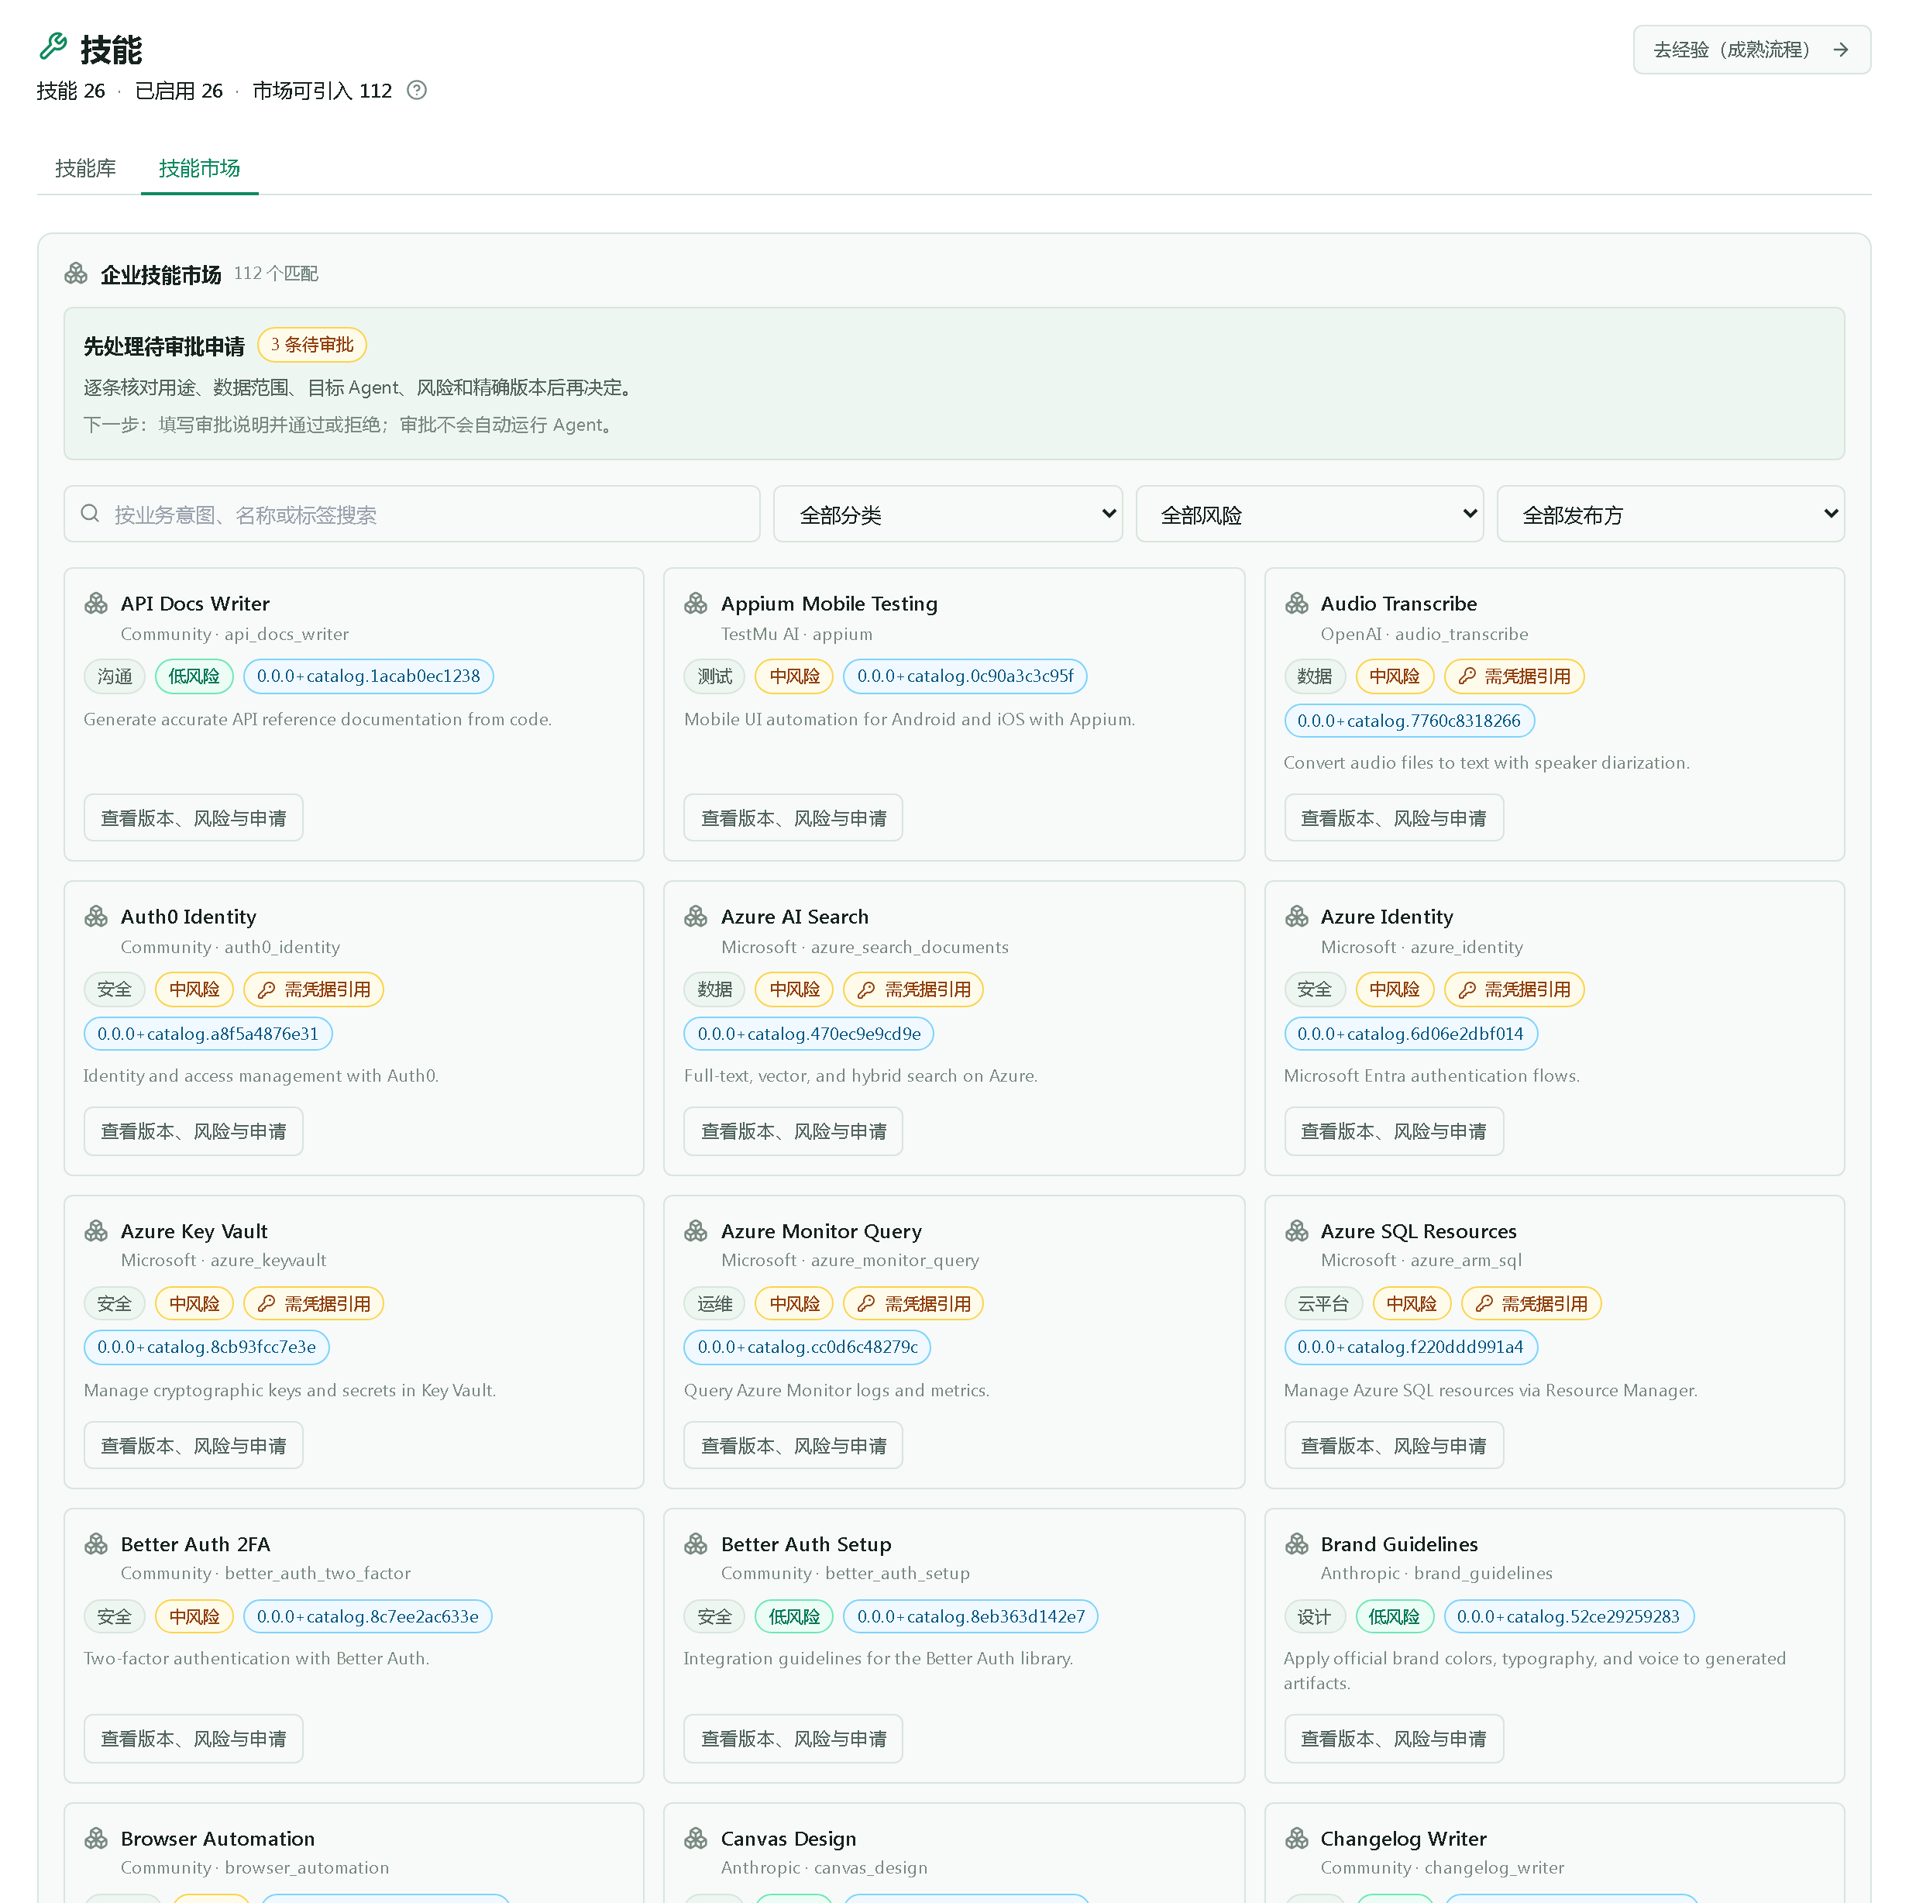Screen dimensions: 1909x1903
Task: Click the skill icon of Audio Transcribe
Action: pyautogui.click(x=1298, y=604)
